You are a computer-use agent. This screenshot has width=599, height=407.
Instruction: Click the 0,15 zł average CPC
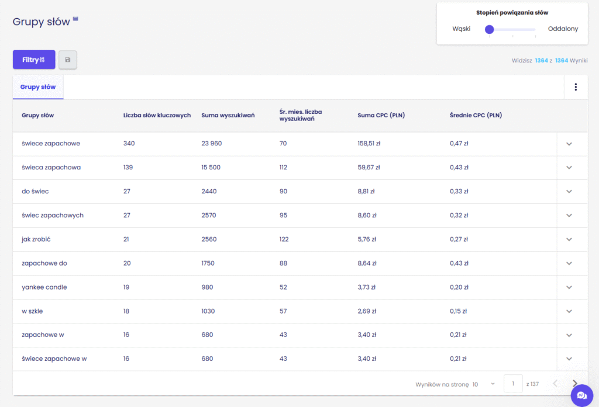458,311
